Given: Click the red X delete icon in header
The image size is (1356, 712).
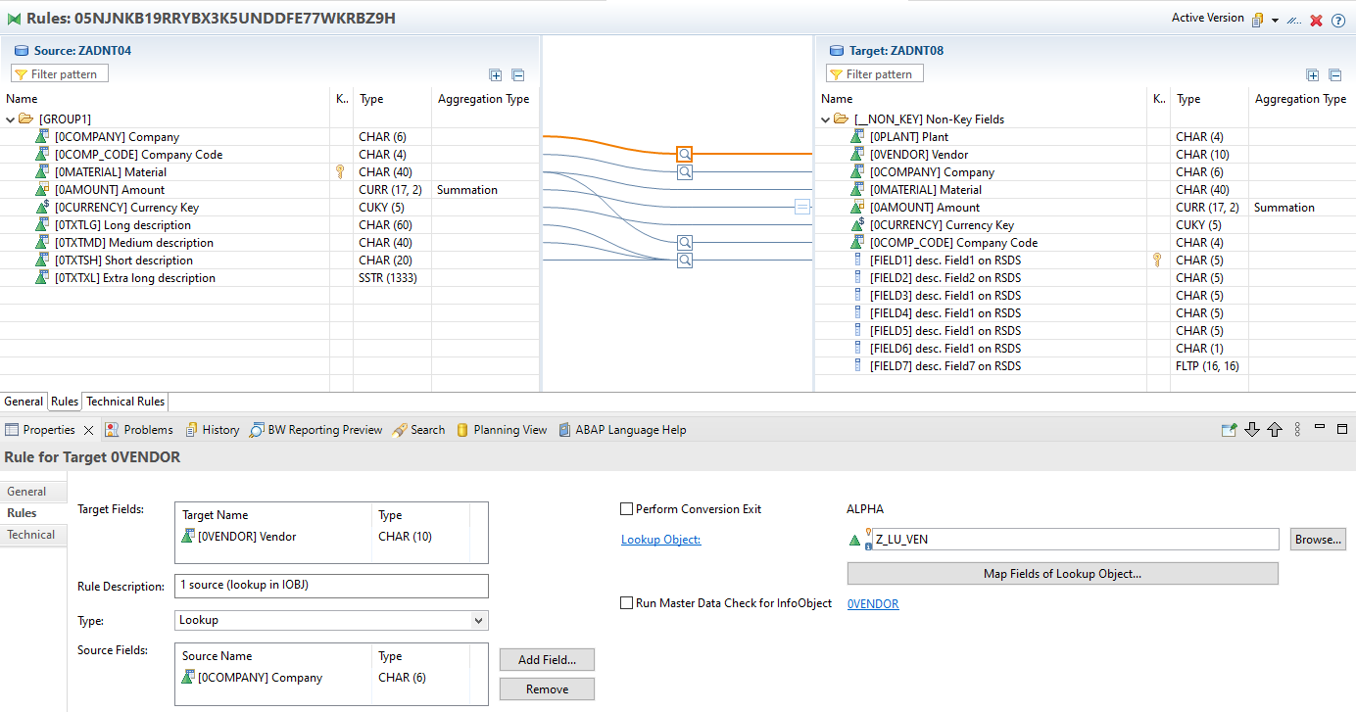Looking at the screenshot, I should 1317,20.
